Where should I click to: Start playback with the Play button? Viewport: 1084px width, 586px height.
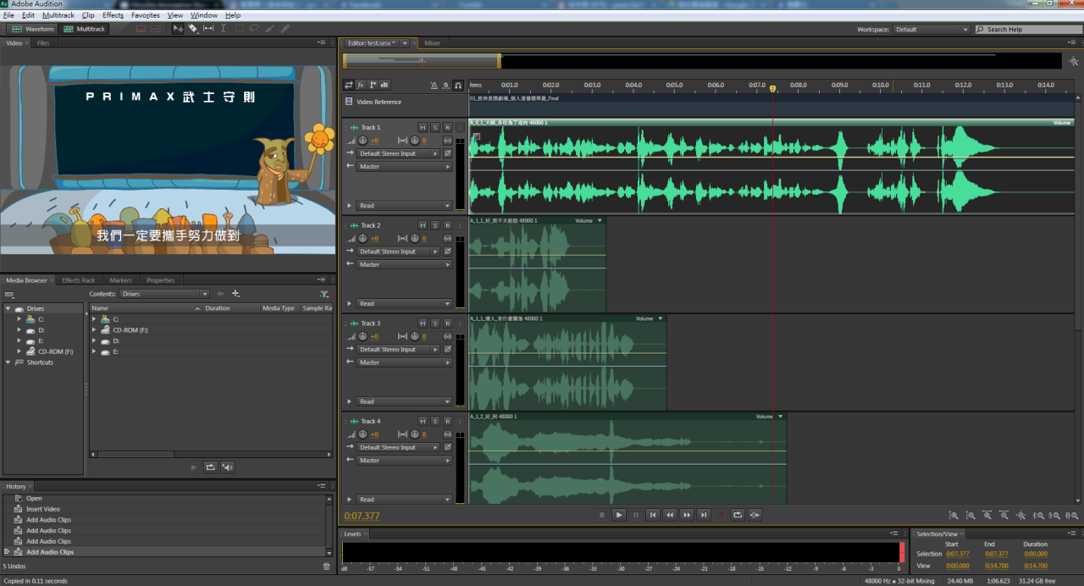(x=619, y=515)
